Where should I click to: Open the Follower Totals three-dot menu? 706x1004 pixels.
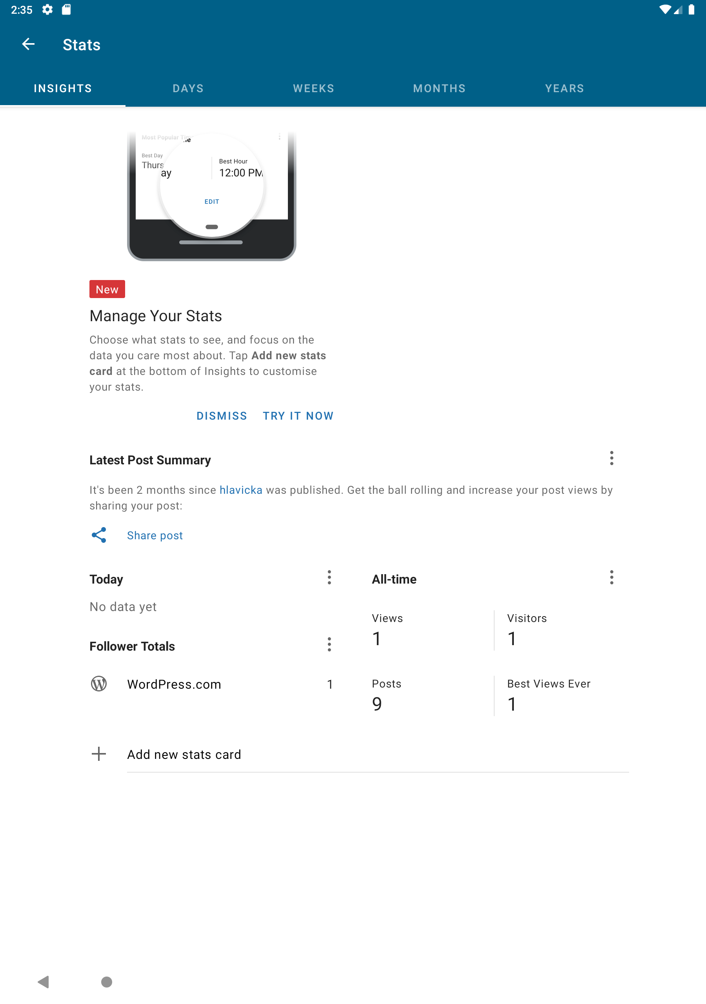click(329, 644)
